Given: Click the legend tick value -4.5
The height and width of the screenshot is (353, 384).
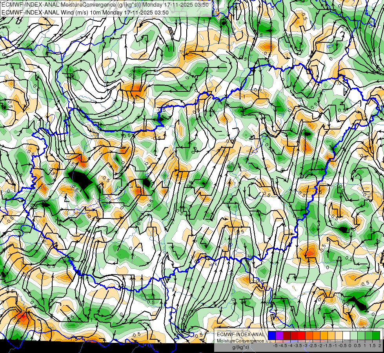Looking at the screenshot, I should 283,346.
